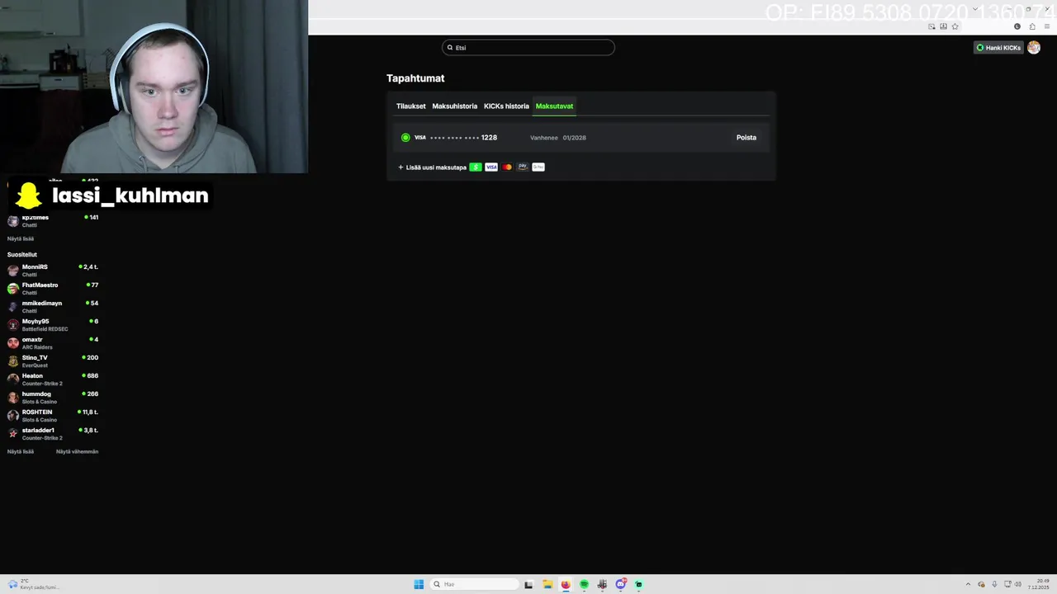Click the Apple Pay icon
The height and width of the screenshot is (594, 1057).
(x=523, y=167)
